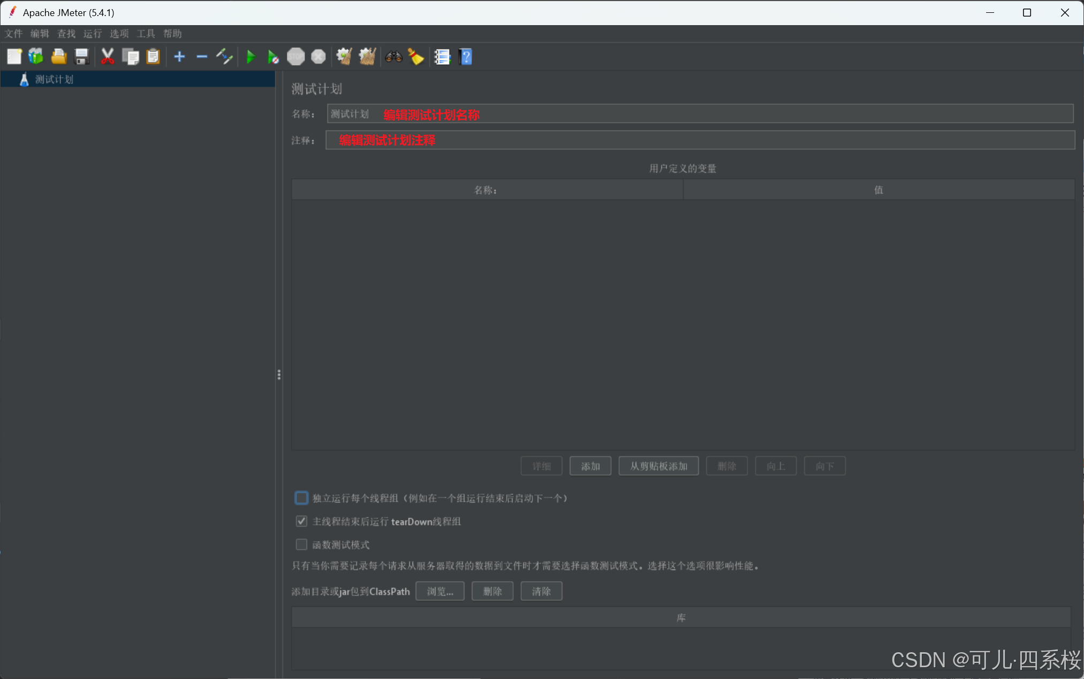
Task: Click the Open file folder icon
Action: [59, 57]
